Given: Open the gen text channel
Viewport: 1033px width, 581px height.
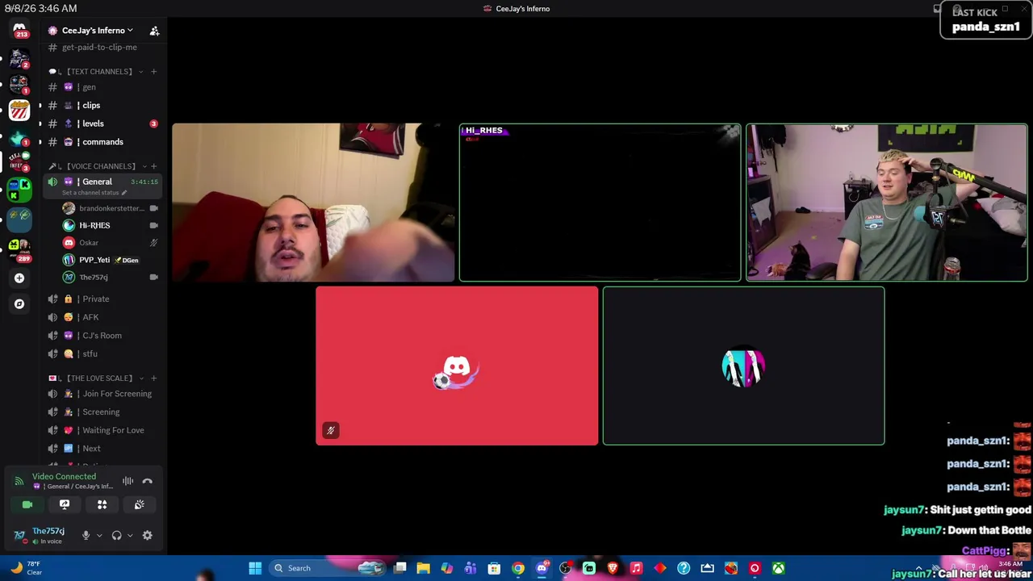Looking at the screenshot, I should (103, 87).
